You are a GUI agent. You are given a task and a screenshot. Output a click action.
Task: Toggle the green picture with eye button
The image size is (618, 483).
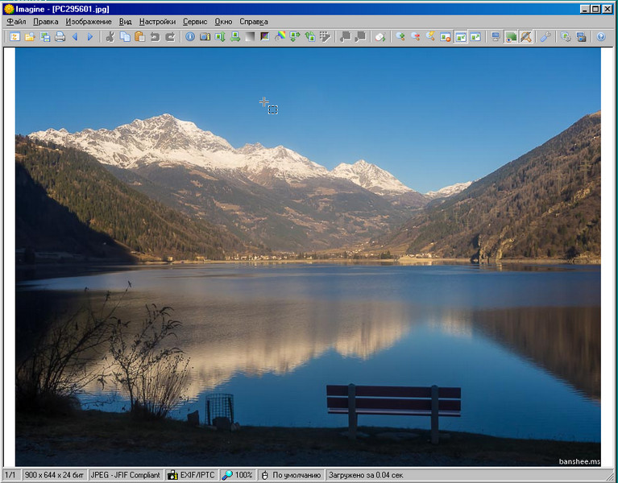pyautogui.click(x=511, y=36)
